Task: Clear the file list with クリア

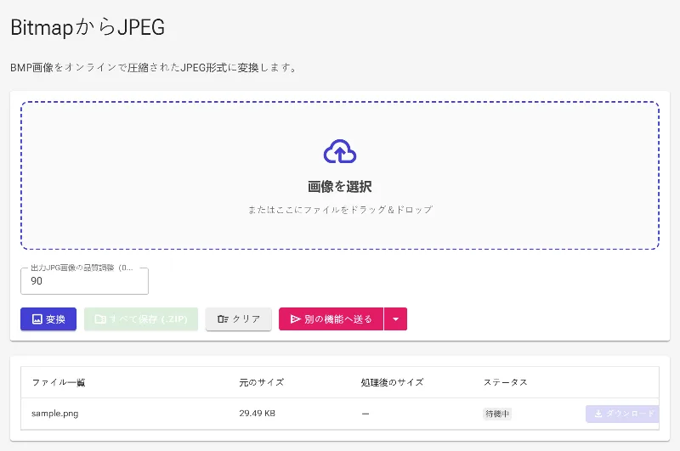Action: [239, 319]
